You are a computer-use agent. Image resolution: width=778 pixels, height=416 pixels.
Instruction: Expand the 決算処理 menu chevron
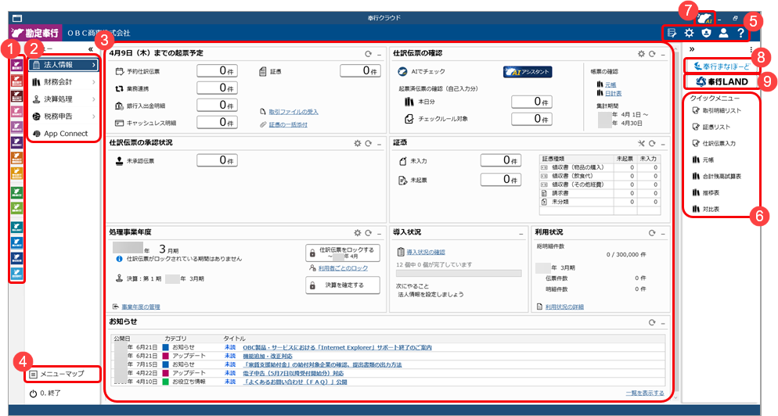pyautogui.click(x=93, y=99)
